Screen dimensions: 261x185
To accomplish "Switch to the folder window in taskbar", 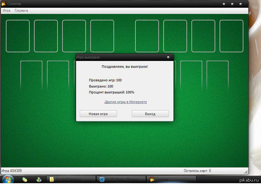I will click(x=71, y=179).
